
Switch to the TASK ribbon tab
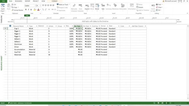(11, 1)
